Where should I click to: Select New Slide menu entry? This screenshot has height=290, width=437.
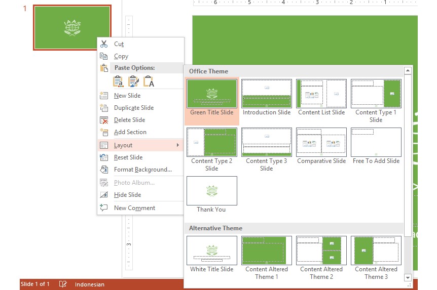tap(127, 96)
